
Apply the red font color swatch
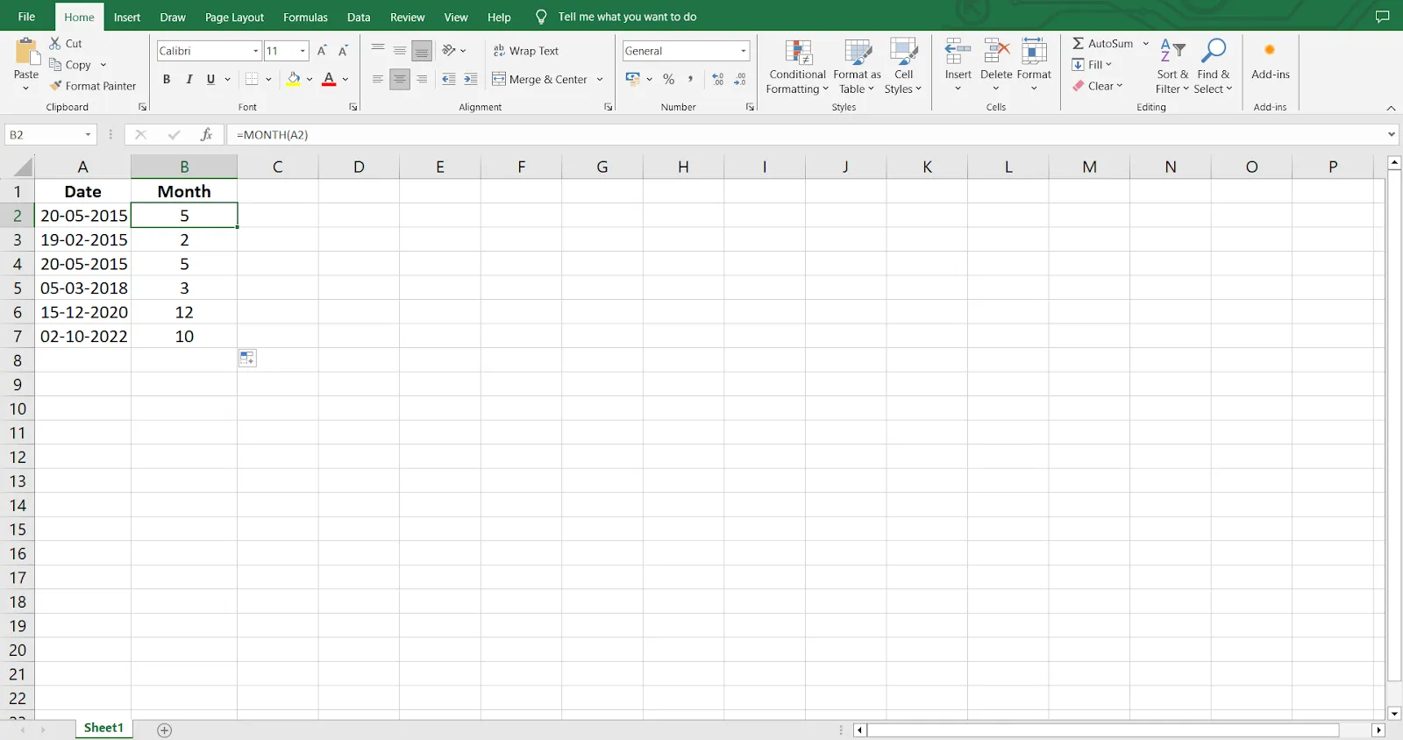coord(329,79)
